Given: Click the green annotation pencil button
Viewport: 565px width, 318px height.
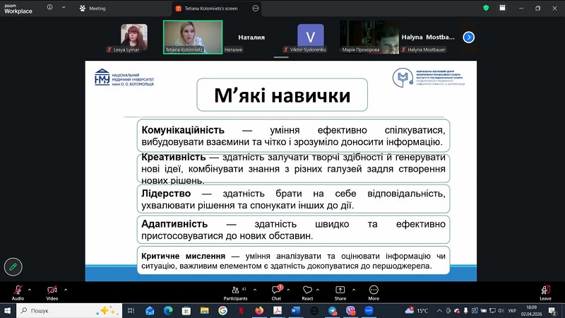Looking at the screenshot, I should (x=13, y=266).
